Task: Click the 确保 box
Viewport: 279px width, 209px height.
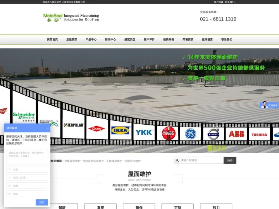Action: click(139, 206)
